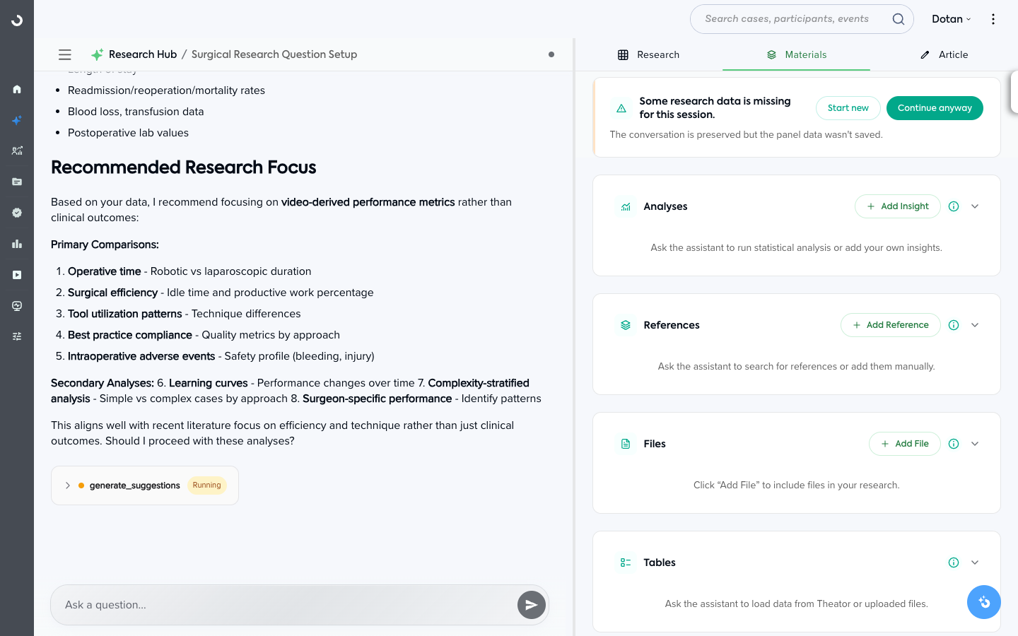Viewport: 1018px width, 636px height.
Task: Click 'Blood loss, transfusion data' bullet
Action: point(136,112)
